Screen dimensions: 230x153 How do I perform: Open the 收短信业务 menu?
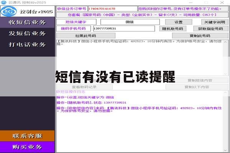coord(27,23)
